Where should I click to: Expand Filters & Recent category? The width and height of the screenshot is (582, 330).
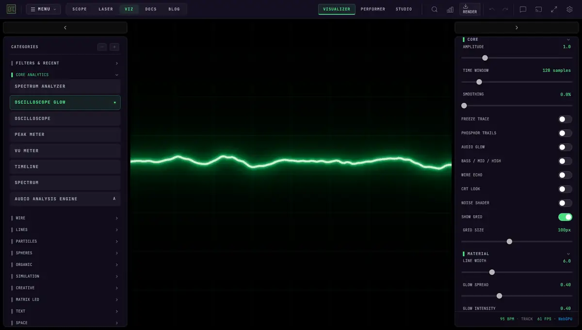pos(65,63)
